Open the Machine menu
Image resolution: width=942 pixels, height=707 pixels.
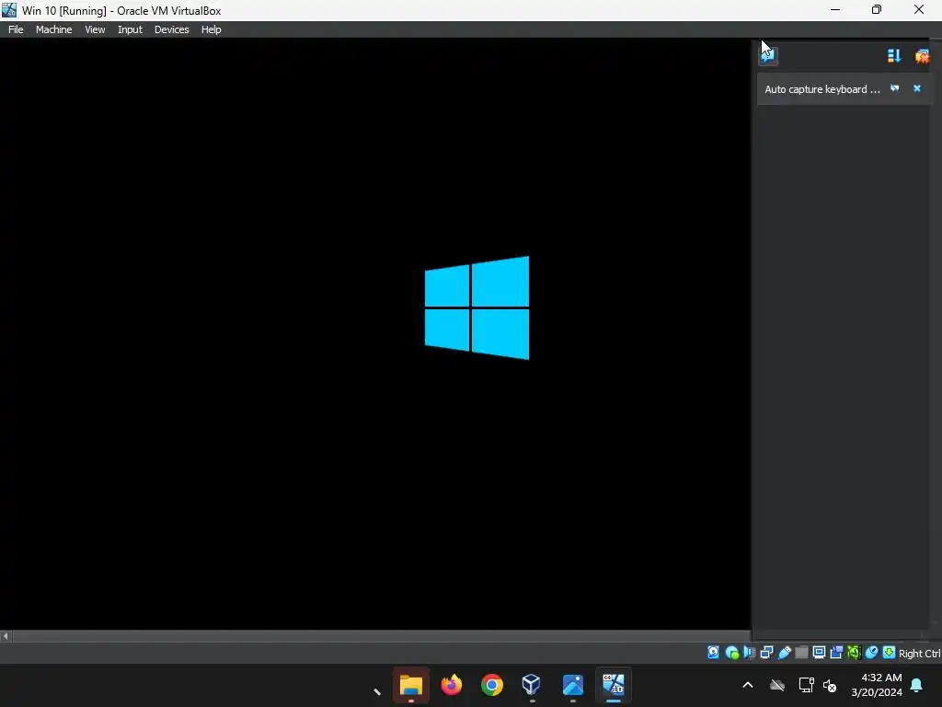pyautogui.click(x=53, y=29)
